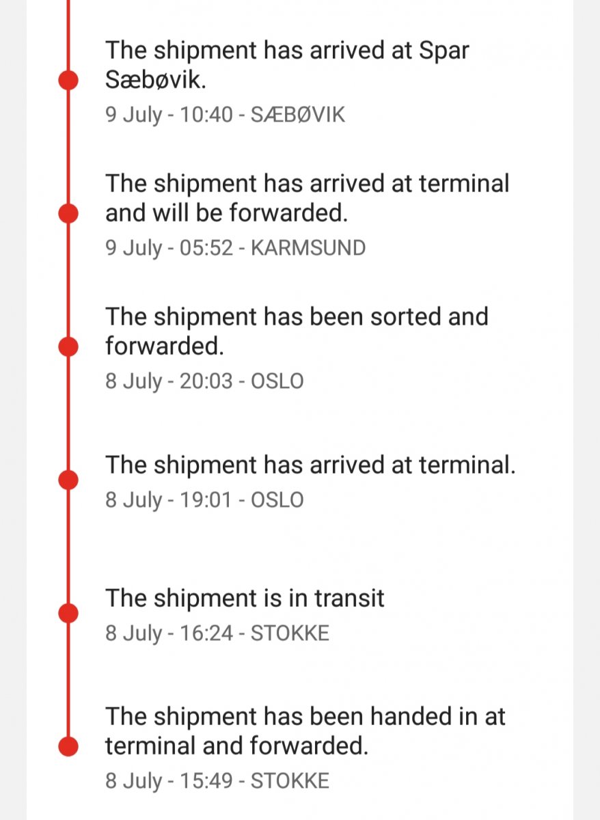Click the Spar Sæbøvik arrival timeline dot
This screenshot has width=600, height=820.
[x=68, y=80]
